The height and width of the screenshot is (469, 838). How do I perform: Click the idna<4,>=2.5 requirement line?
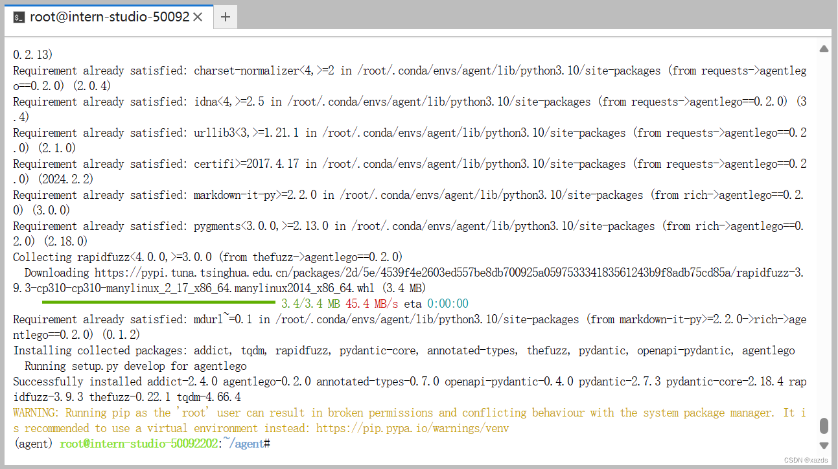point(410,102)
